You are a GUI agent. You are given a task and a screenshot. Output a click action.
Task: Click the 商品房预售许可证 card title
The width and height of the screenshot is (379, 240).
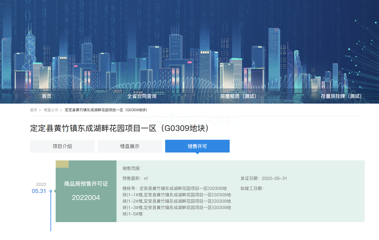click(x=86, y=184)
